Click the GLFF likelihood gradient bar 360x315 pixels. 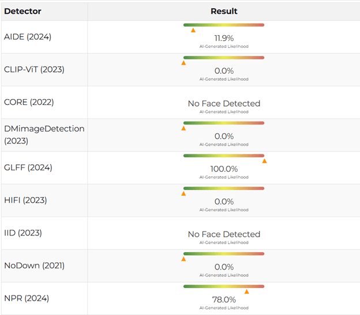(224, 155)
